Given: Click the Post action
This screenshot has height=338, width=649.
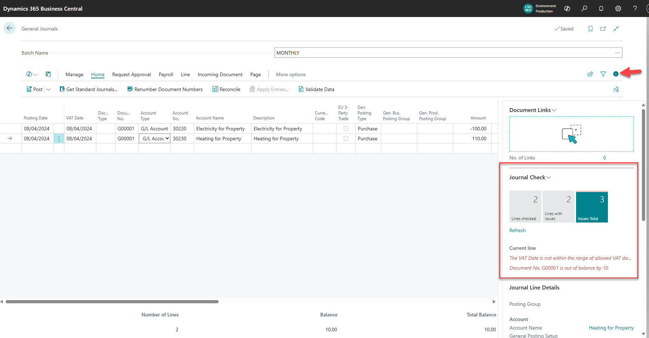Looking at the screenshot, I should coord(34,89).
